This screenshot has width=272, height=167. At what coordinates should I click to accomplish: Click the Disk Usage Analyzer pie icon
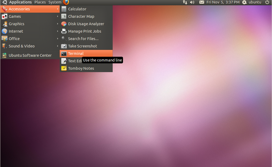(x=64, y=24)
